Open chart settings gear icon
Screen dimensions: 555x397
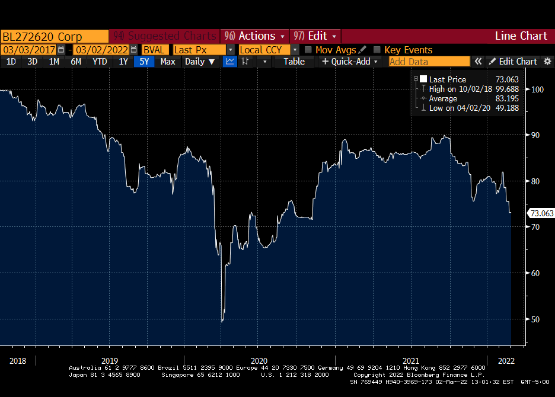547,62
